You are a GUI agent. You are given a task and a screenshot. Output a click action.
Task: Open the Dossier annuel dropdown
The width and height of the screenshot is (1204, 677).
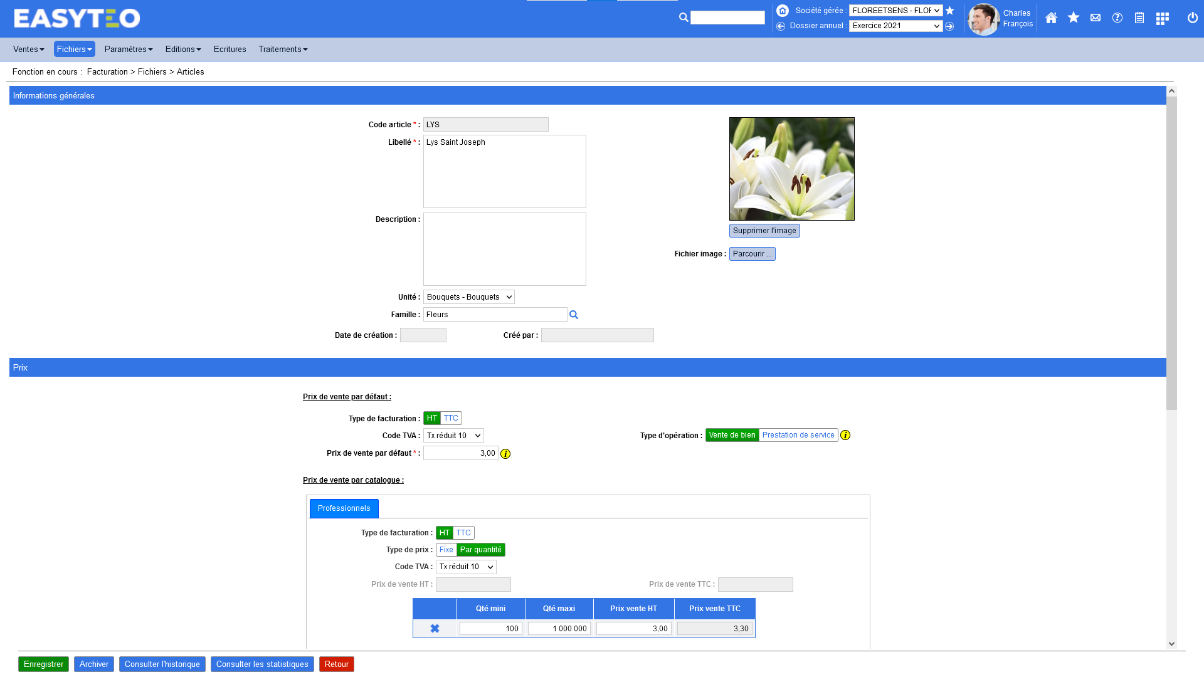pos(895,26)
